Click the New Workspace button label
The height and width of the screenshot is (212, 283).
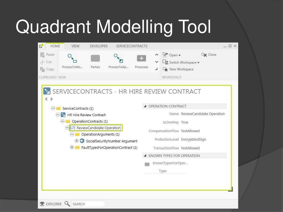coord(181,69)
